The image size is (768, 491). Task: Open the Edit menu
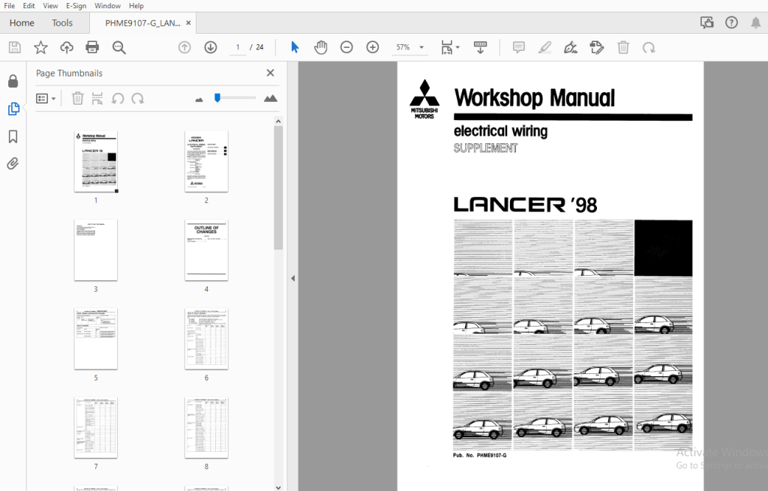pyautogui.click(x=29, y=6)
